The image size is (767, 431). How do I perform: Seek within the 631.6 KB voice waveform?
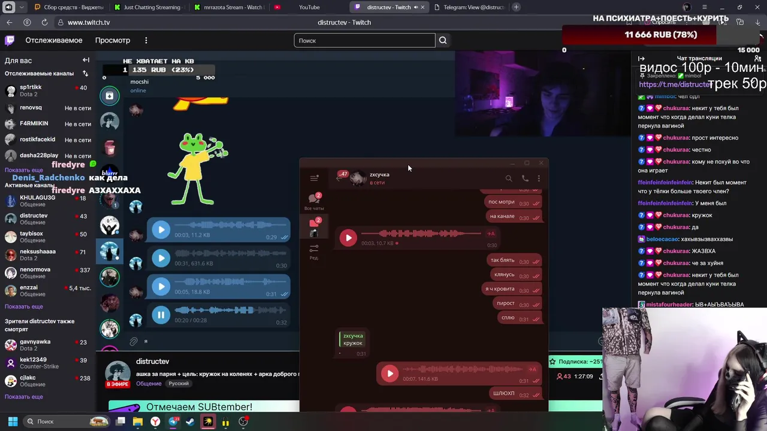[x=230, y=253]
